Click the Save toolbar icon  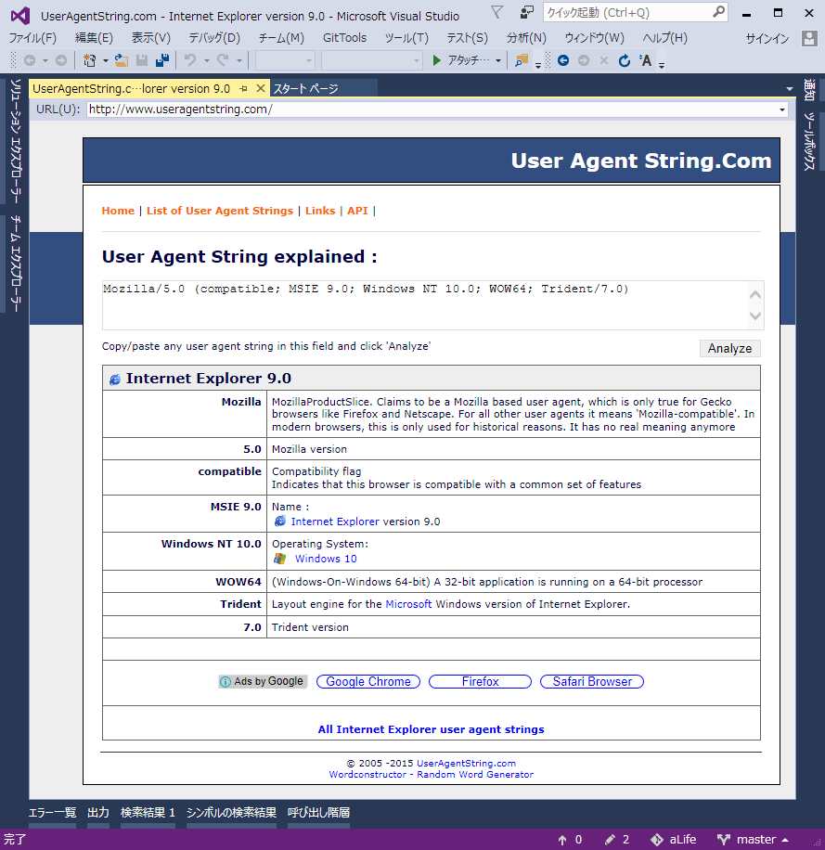point(142,60)
